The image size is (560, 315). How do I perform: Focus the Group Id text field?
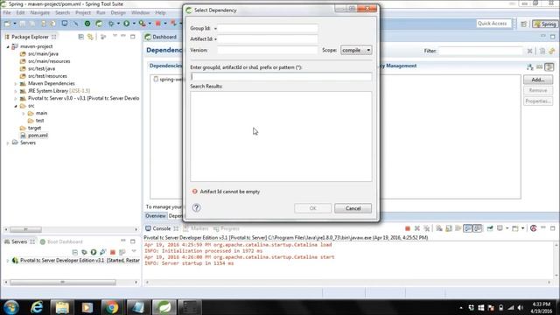click(268, 28)
